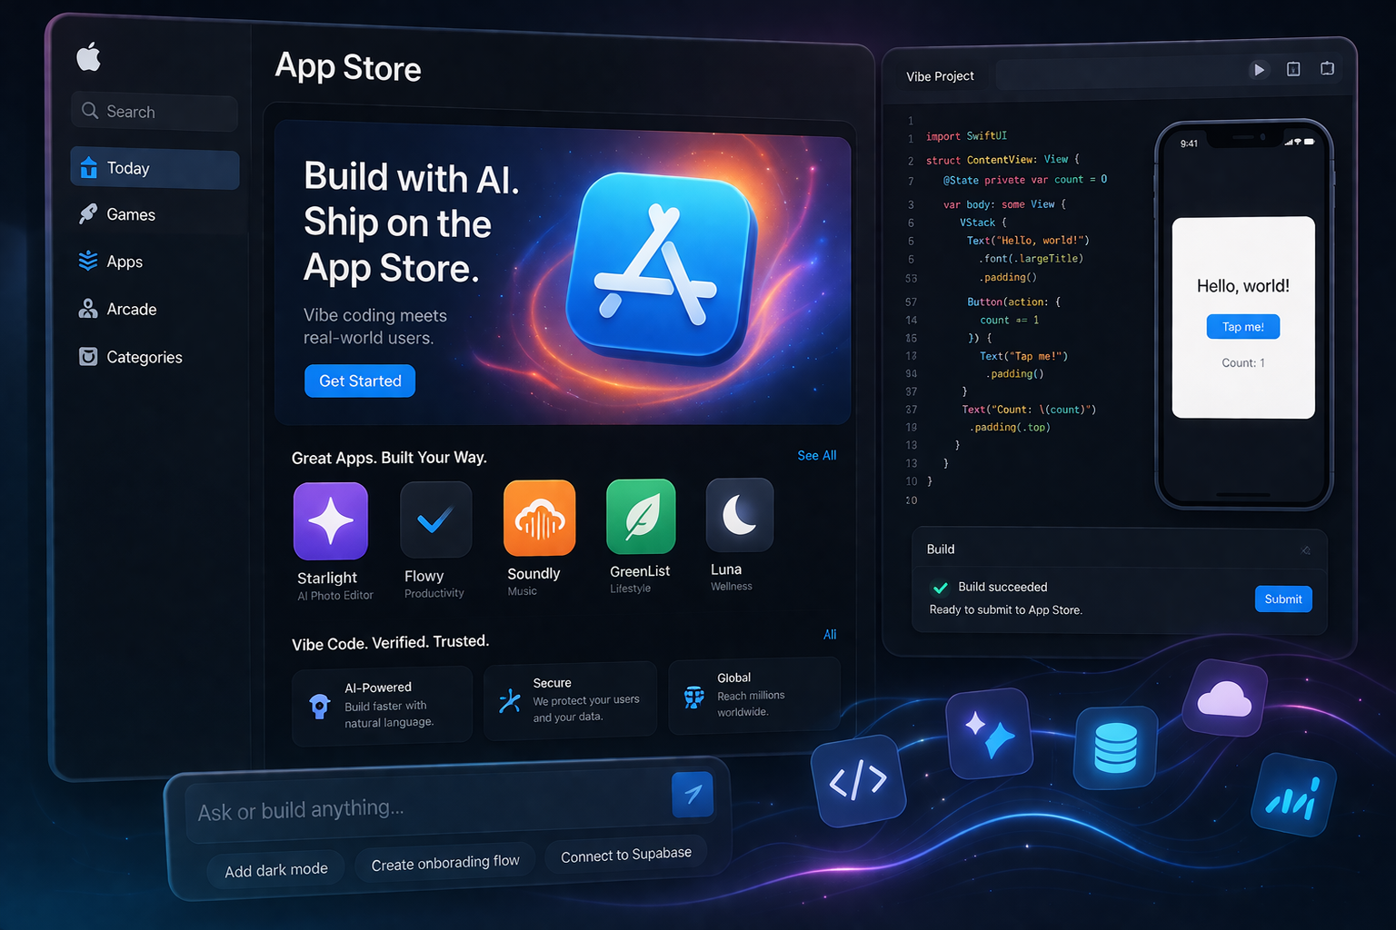
Task: Open Arcade in the sidebar
Action: 155,309
